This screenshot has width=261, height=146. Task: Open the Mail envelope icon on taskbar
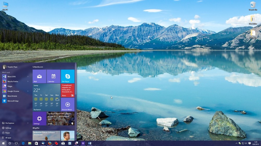point(63,143)
